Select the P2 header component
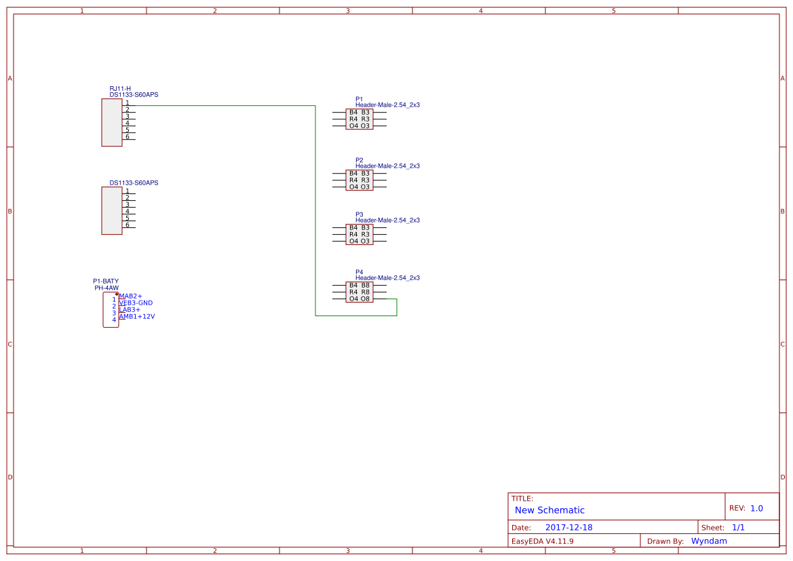793x561 pixels. [x=358, y=180]
